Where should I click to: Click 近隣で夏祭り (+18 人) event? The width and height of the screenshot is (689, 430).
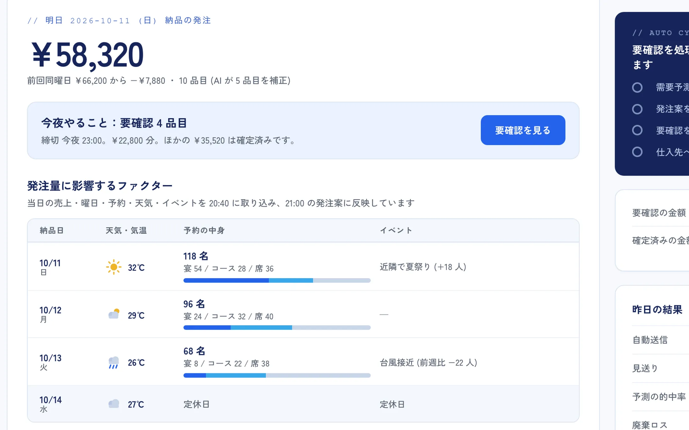pos(423,267)
